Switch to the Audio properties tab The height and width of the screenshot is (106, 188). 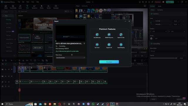point(160,6)
